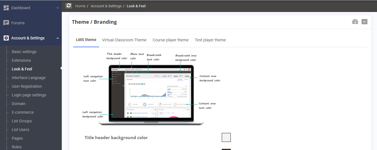Switch to Course player theme tab
Screen dimensions: 377x150
[x=171, y=40]
